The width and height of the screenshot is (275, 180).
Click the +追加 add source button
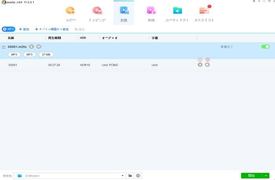coord(24,29)
